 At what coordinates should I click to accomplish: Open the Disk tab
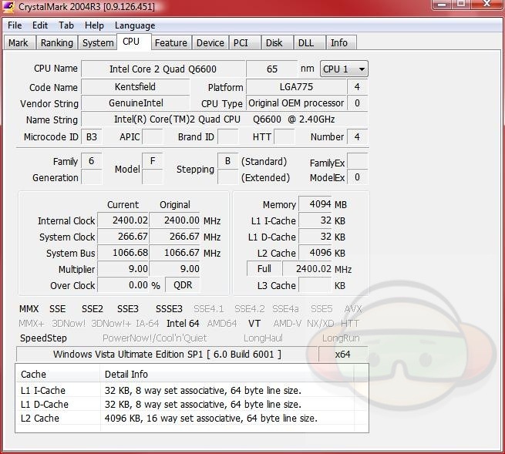click(274, 43)
